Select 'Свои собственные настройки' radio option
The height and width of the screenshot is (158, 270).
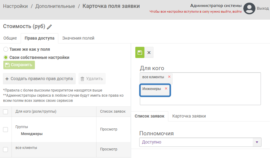(x=6, y=57)
